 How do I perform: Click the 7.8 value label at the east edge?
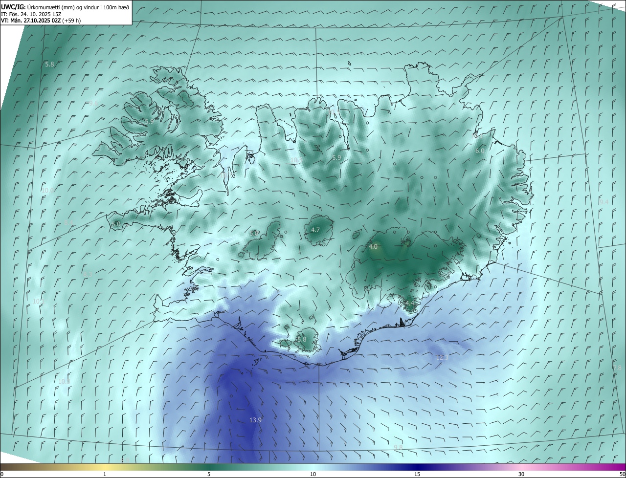pos(617,368)
